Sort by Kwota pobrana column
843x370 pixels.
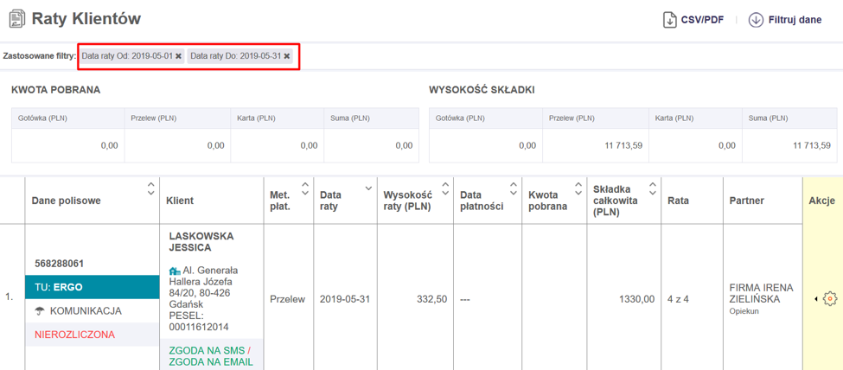click(577, 188)
